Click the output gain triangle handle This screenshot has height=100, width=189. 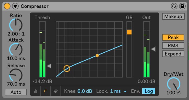coord(153,49)
